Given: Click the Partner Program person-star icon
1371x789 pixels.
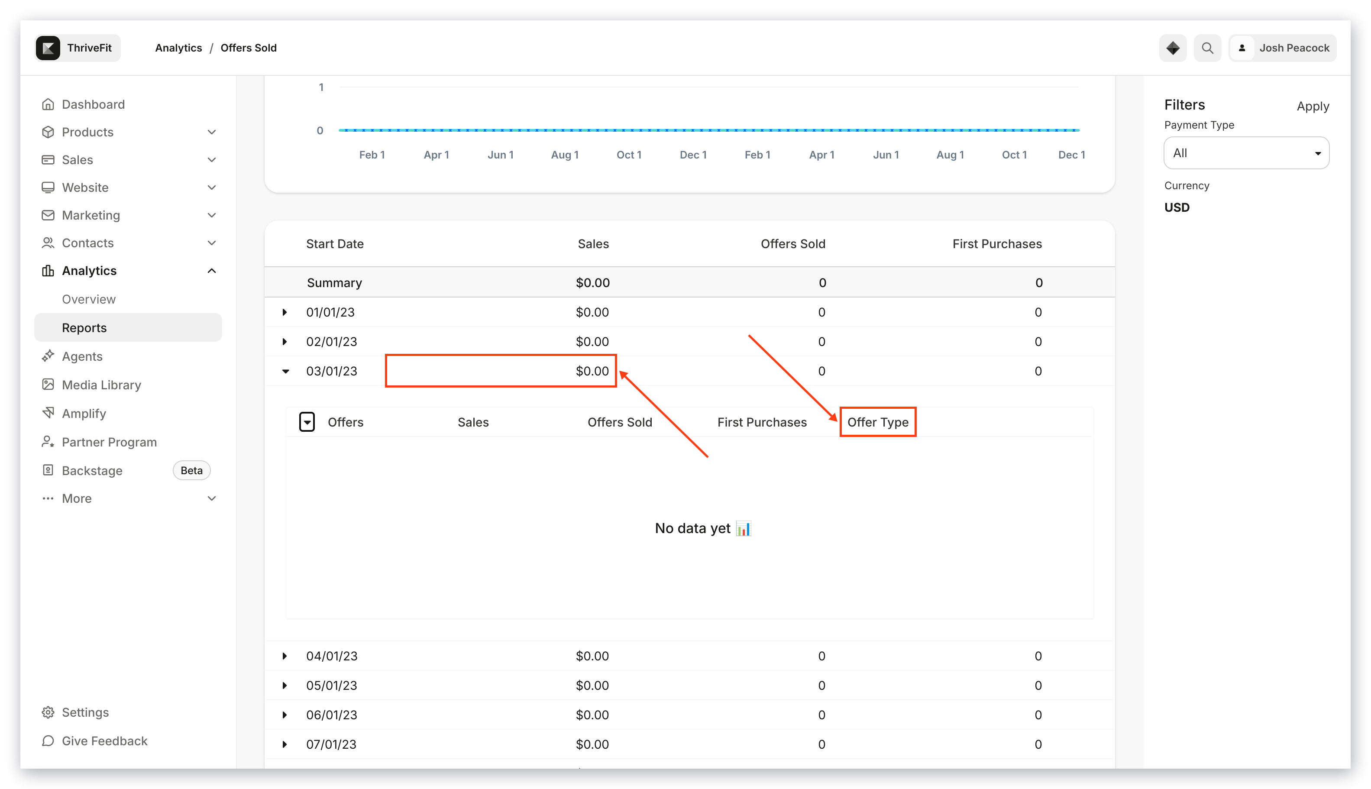Looking at the screenshot, I should (48, 442).
